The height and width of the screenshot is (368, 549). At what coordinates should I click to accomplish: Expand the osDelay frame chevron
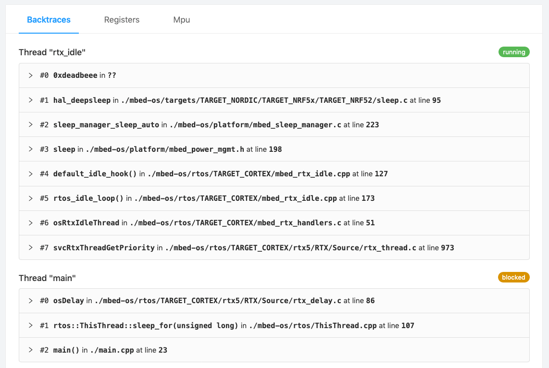click(30, 301)
